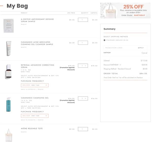Viewport: 152px width, 146px height.
Task: Open quantity dropdown for Cleanance Cleansing Gel
Action: point(83,98)
